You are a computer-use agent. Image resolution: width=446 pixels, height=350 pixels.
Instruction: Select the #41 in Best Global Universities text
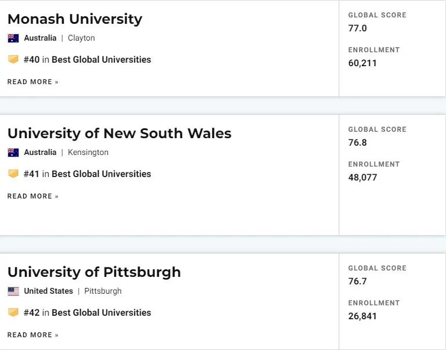88,174
